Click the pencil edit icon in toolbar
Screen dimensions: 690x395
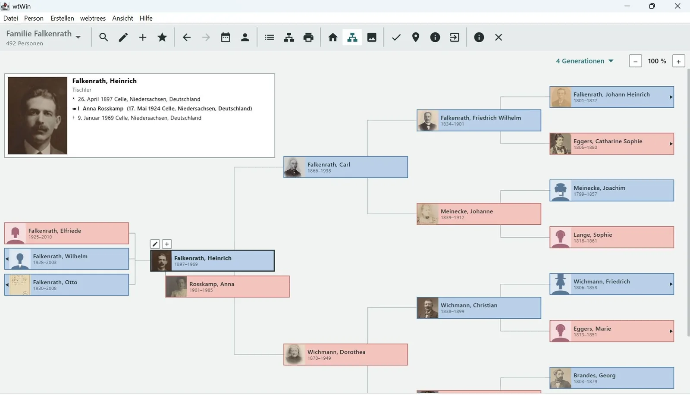point(123,38)
